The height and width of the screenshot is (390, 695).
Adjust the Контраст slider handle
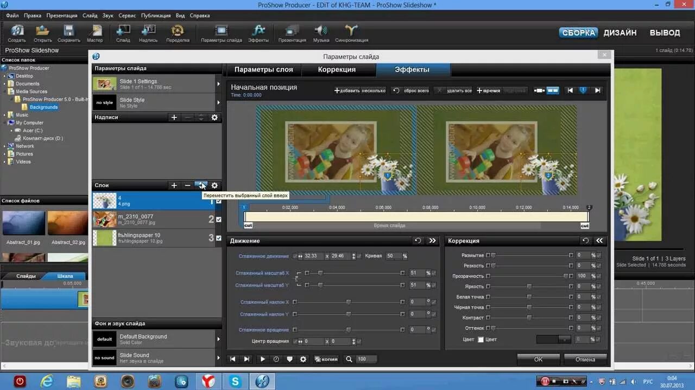coord(529,317)
